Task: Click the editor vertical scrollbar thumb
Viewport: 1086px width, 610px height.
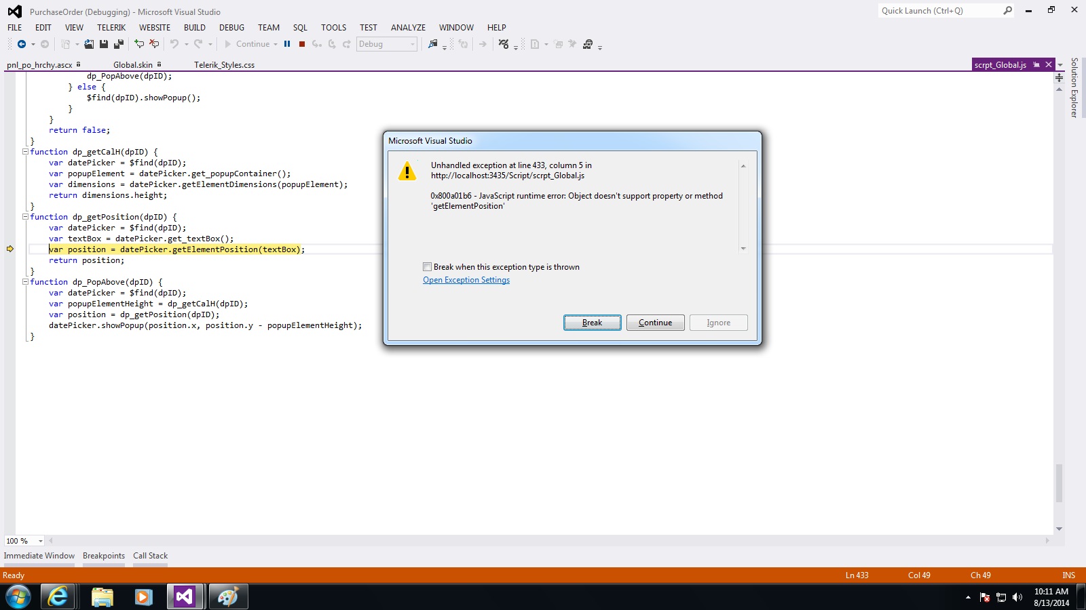Action: pyautogui.click(x=1059, y=483)
